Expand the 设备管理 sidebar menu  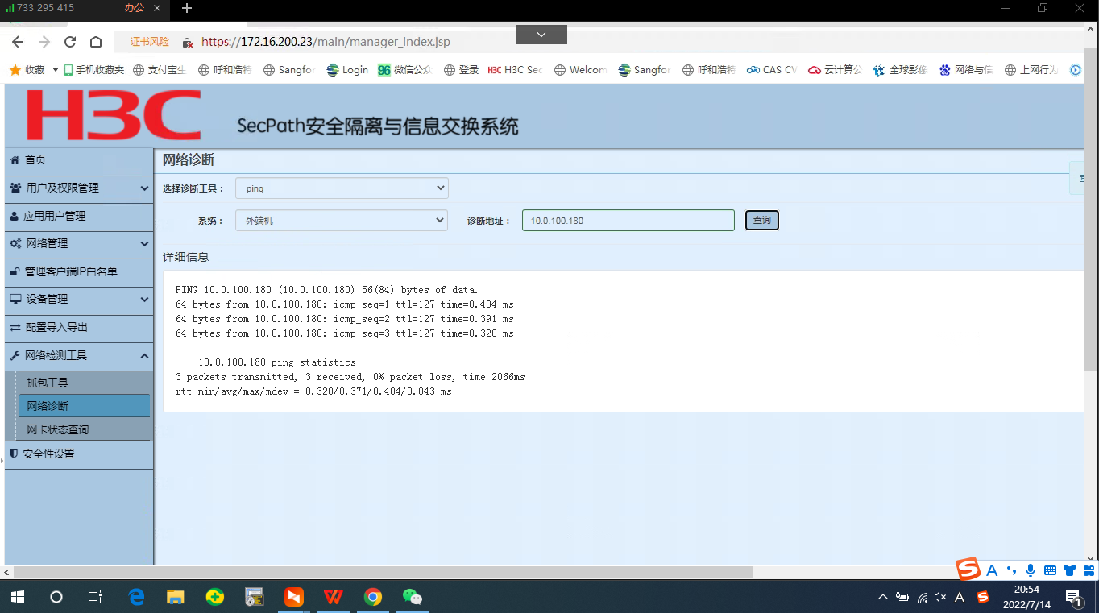coord(78,299)
